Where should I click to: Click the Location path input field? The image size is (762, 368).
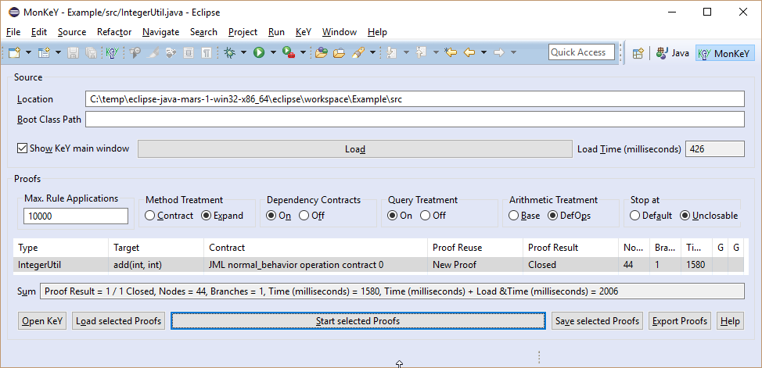point(415,99)
